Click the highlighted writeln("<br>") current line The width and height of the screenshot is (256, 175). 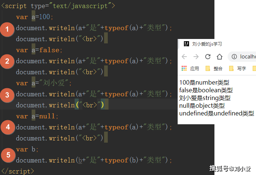click(x=62, y=105)
